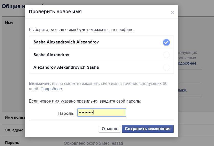Open the partly hidden Подробнее link behind dialog
Screen dimensions: 214x146
click(x=187, y=63)
